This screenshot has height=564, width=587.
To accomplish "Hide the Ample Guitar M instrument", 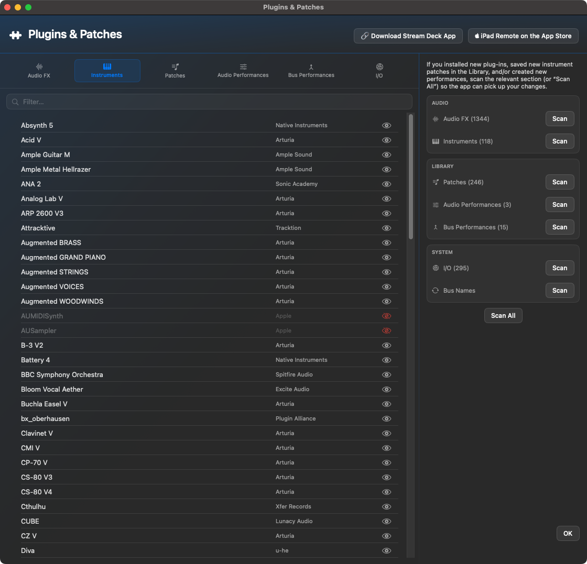I will [x=386, y=154].
